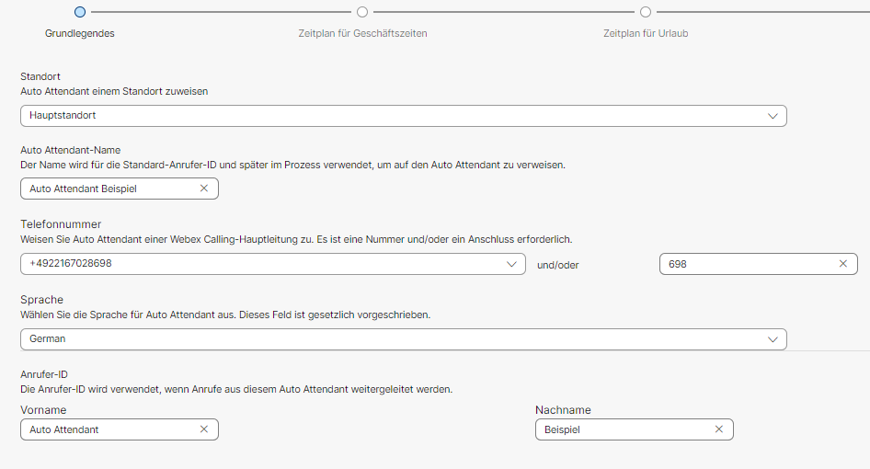Select the Zeitplan für Urlaub step circle
870x469 pixels.
pos(646,12)
